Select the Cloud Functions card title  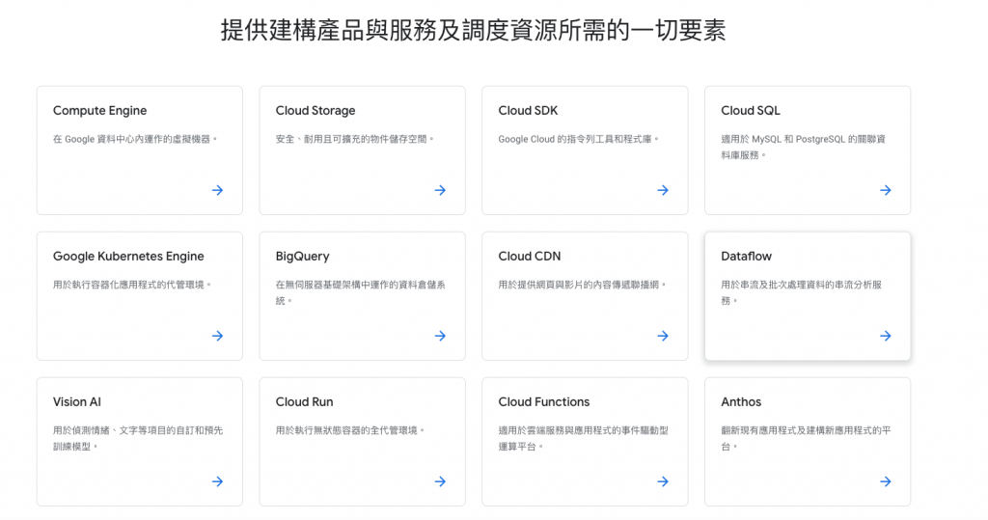[544, 402]
